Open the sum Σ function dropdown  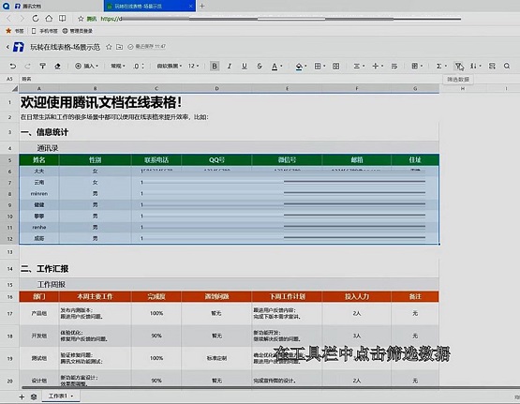click(441, 66)
